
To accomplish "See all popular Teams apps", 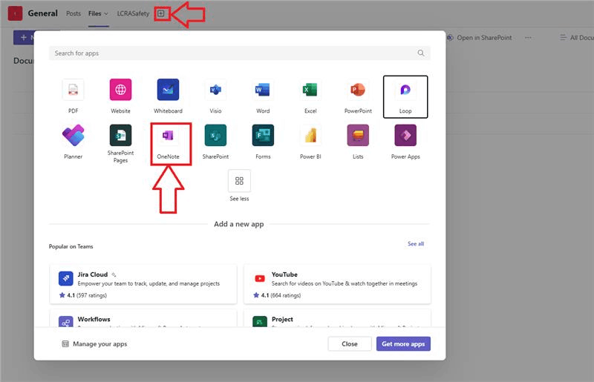I will 416,244.
